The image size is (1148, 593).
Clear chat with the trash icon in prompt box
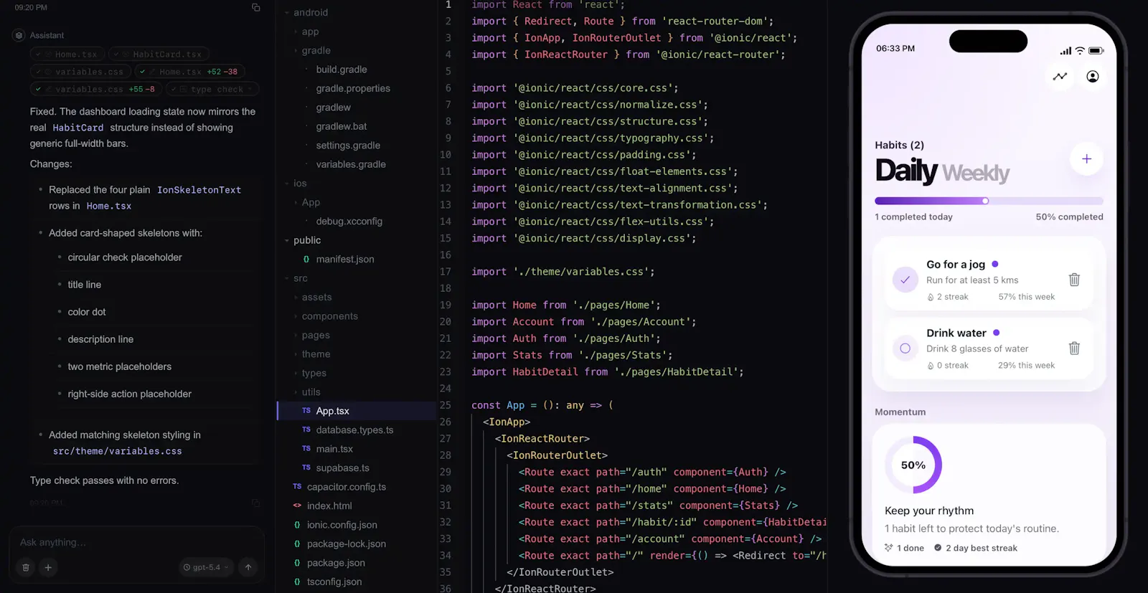(26, 567)
